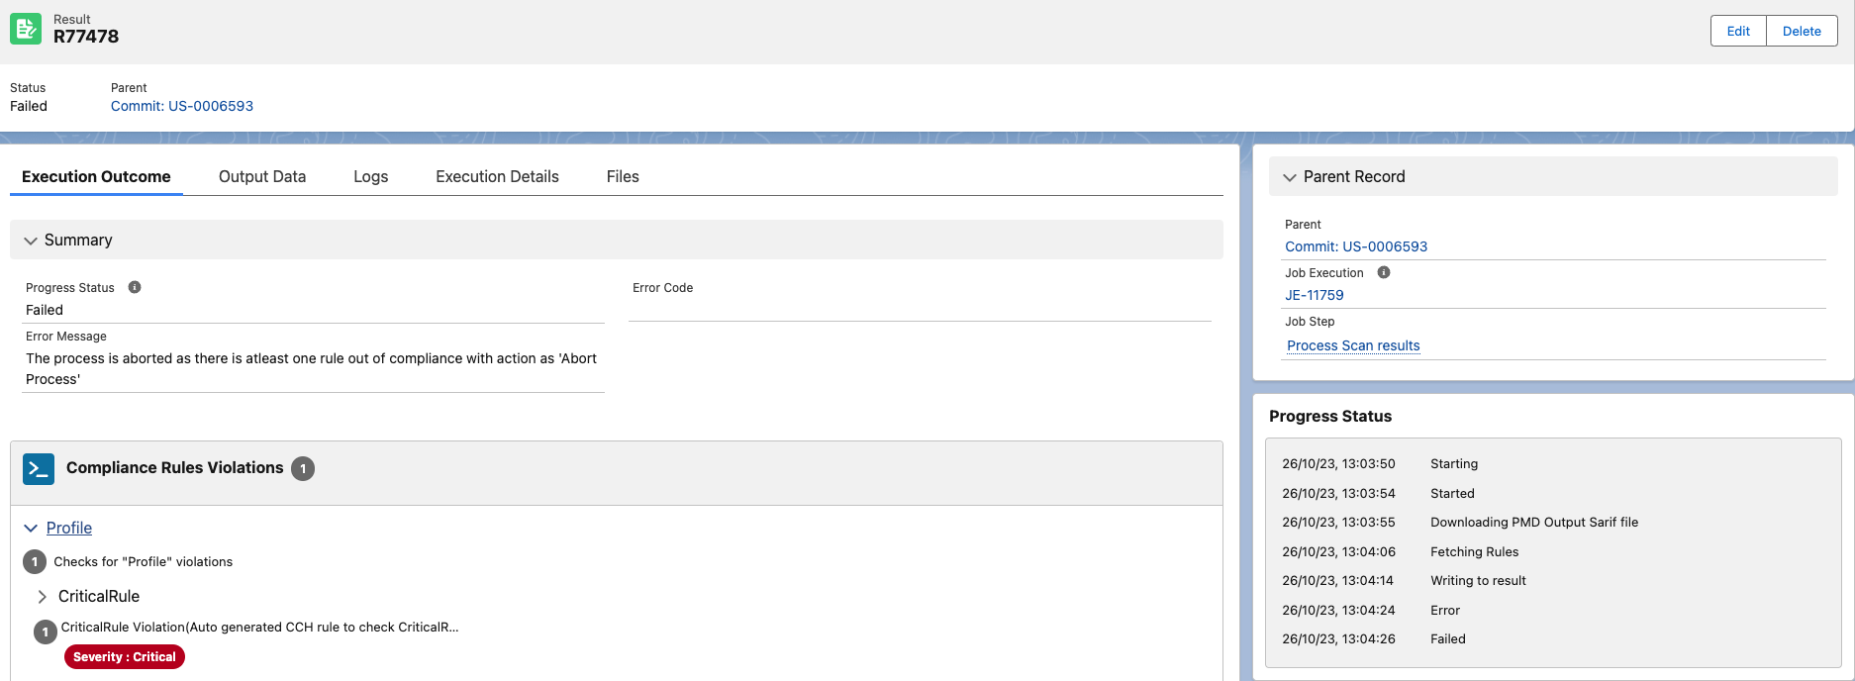
Task: Click the 26/10/23, 13:04:26 timestamp
Action: [x=1338, y=638]
